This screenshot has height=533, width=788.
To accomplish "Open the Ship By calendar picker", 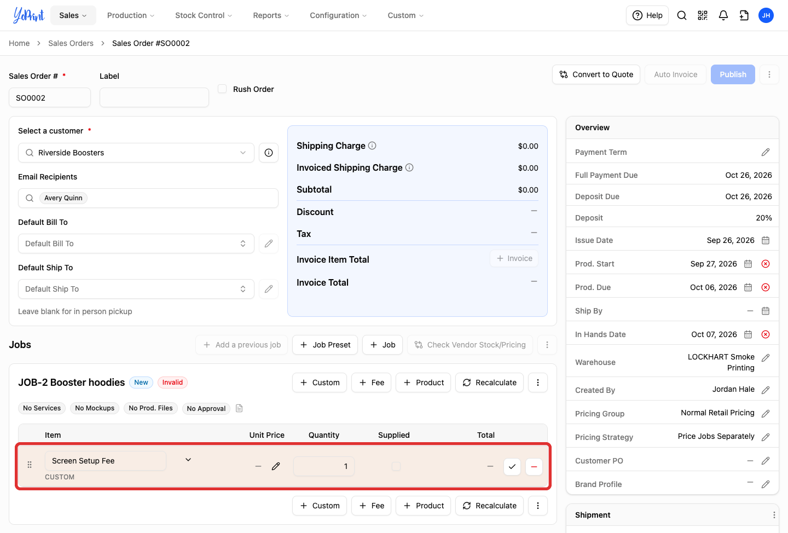I will click(x=766, y=311).
